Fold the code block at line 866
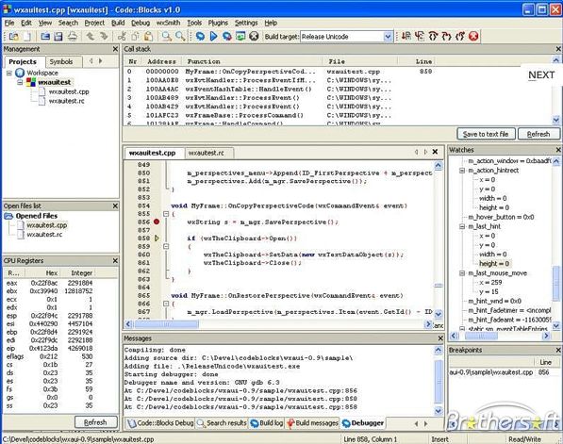 point(166,304)
